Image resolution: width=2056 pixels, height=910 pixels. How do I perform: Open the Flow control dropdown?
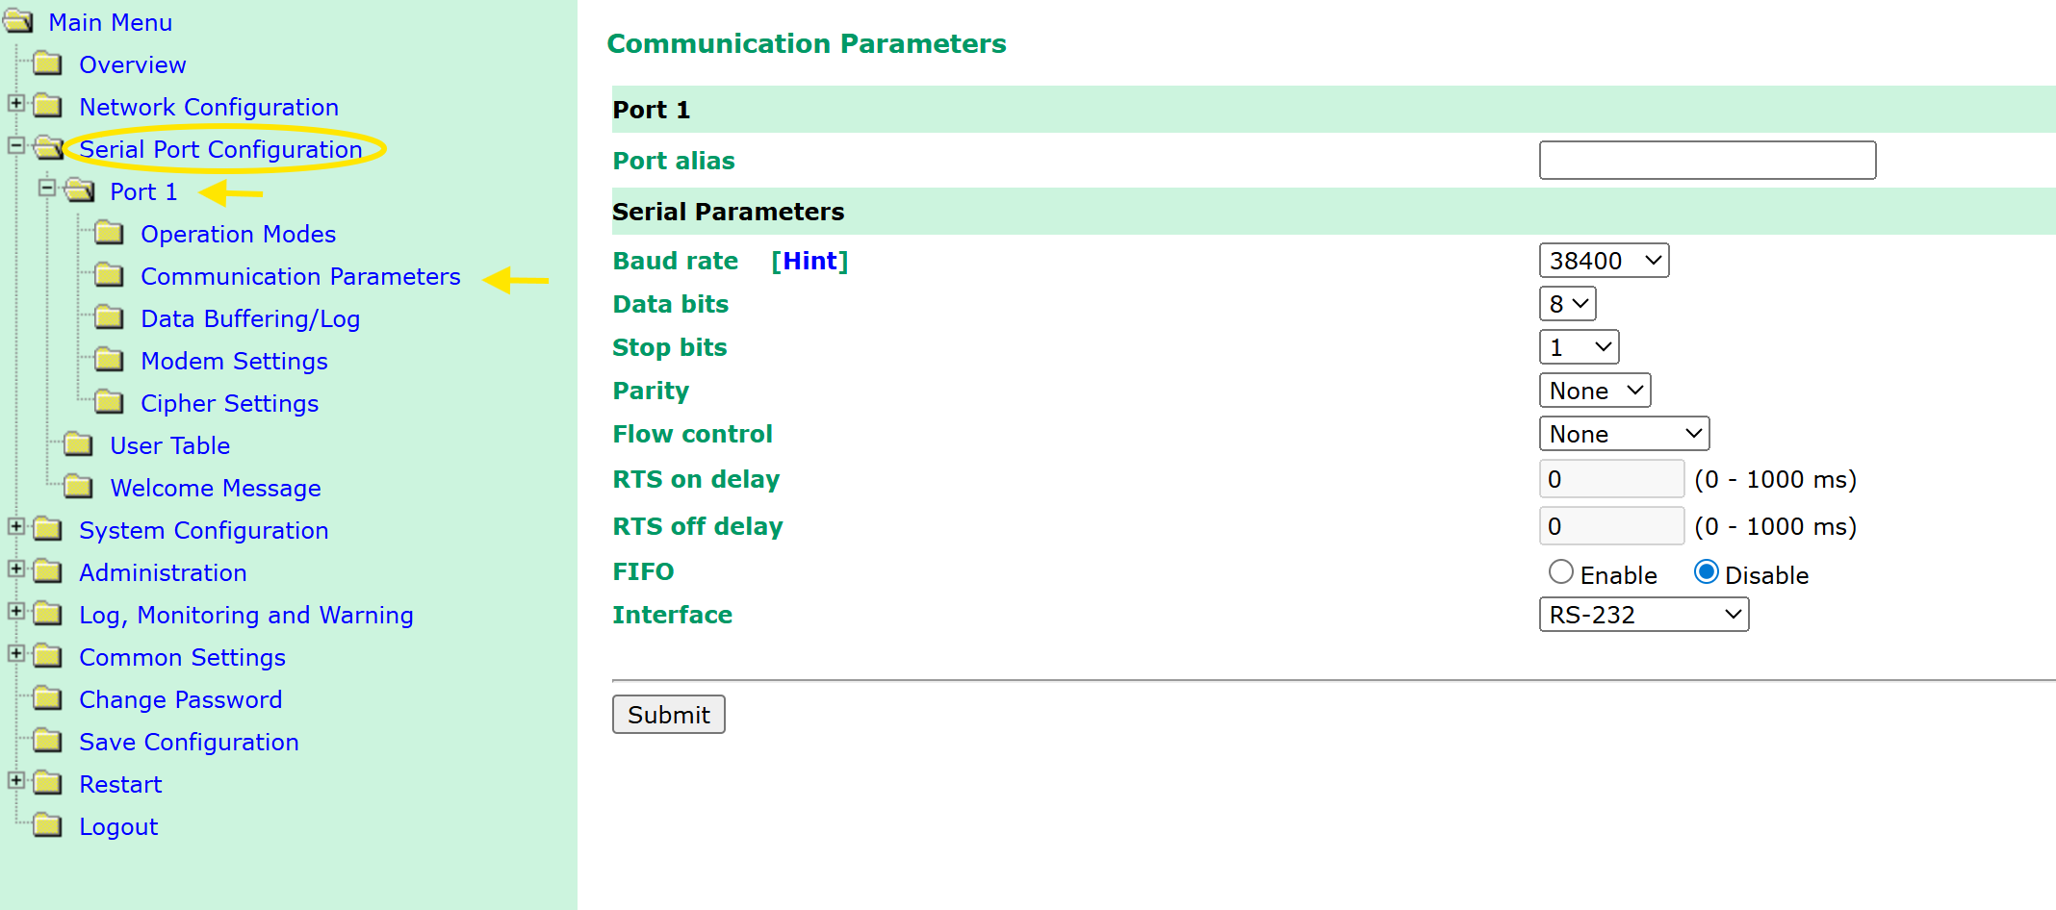coord(1624,434)
